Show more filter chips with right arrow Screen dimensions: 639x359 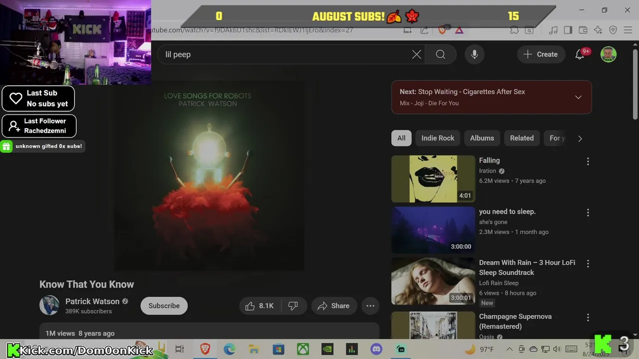580,139
